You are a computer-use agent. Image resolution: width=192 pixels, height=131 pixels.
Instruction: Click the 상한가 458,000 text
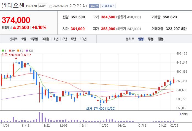click(x=128, y=17)
